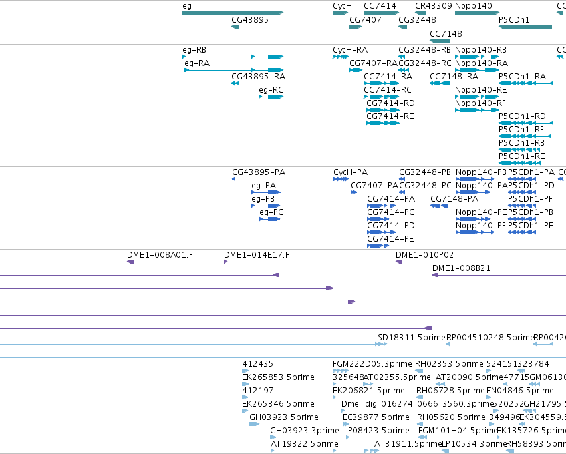Select protein CG7414-PA
566x454 pixels.
pos(382,206)
